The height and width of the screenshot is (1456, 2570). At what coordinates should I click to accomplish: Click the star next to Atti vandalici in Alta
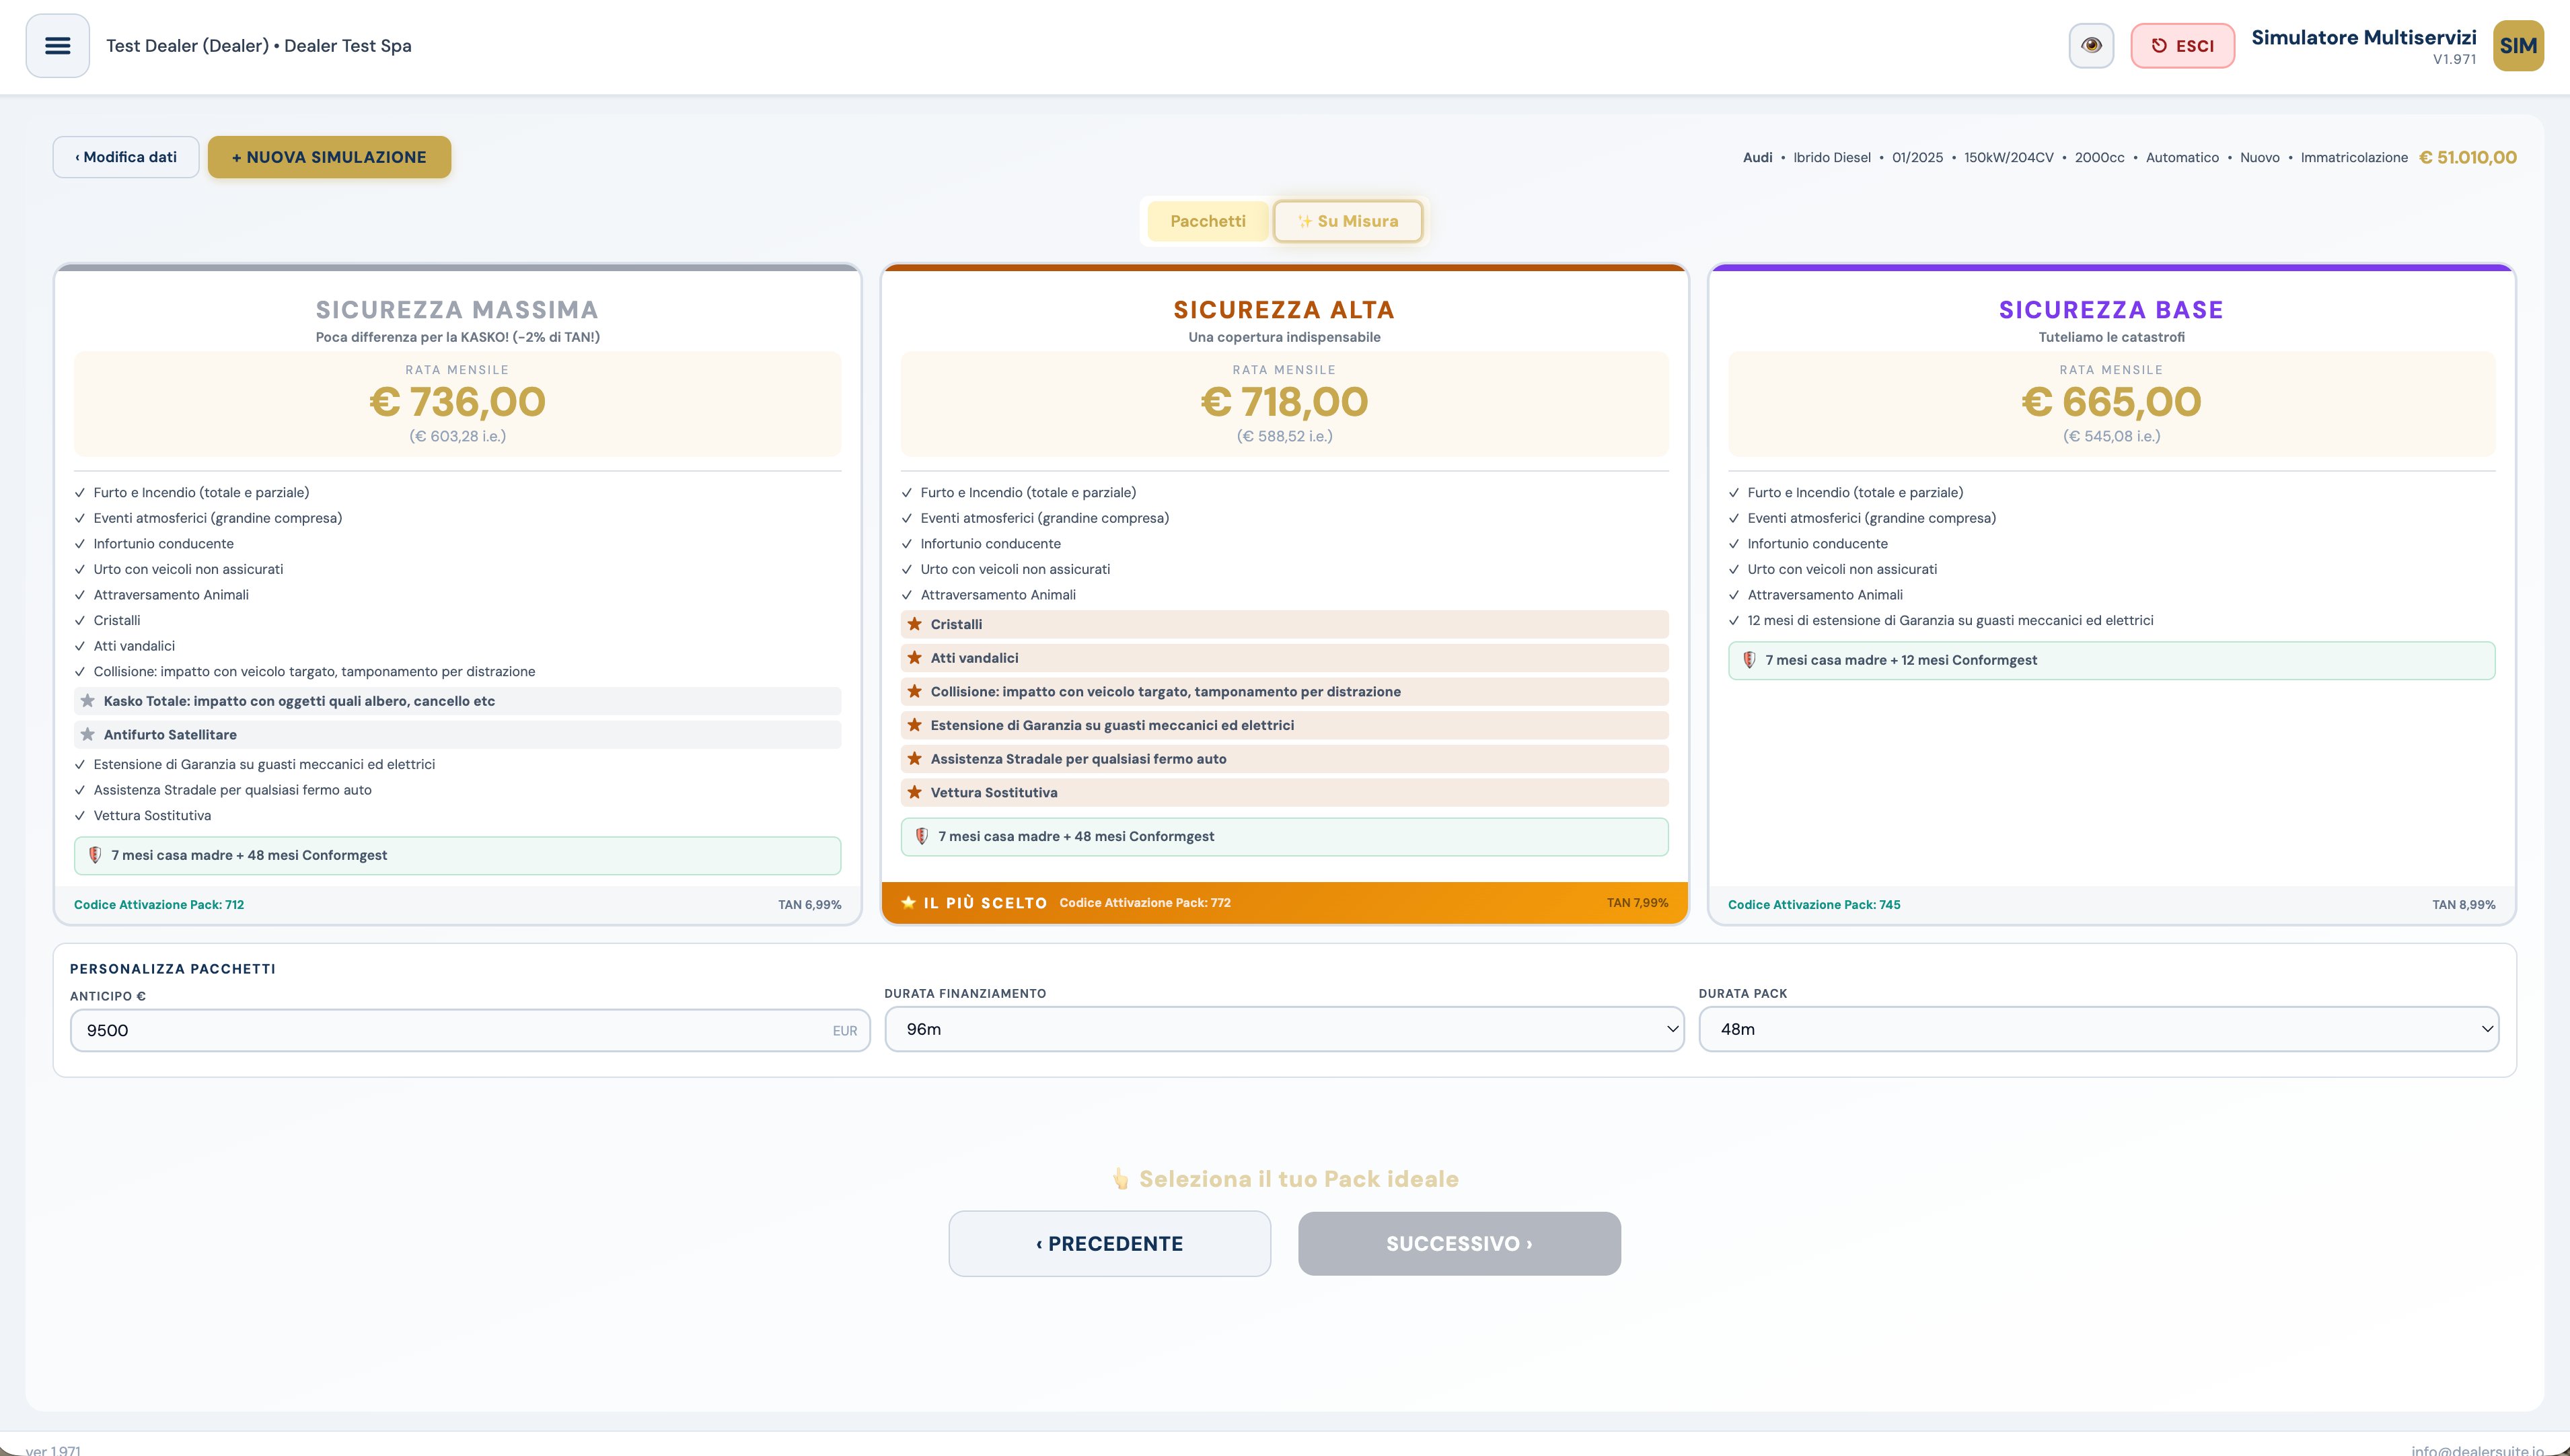(x=915, y=658)
